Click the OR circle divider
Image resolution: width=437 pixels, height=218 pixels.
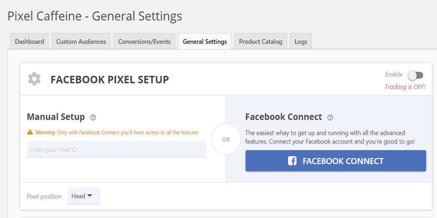226,140
